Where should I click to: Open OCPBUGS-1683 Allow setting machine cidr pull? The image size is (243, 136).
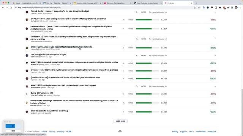click(68, 19)
